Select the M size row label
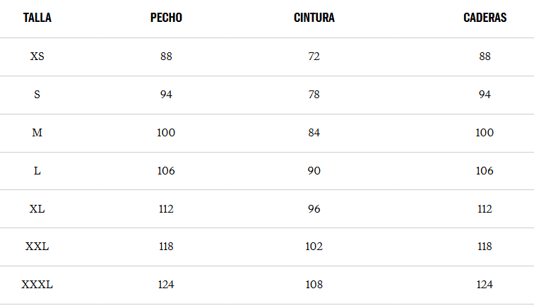The height and width of the screenshot is (308, 534). 37,133
